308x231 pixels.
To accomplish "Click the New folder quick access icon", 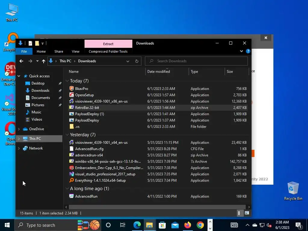I will point(37,43).
